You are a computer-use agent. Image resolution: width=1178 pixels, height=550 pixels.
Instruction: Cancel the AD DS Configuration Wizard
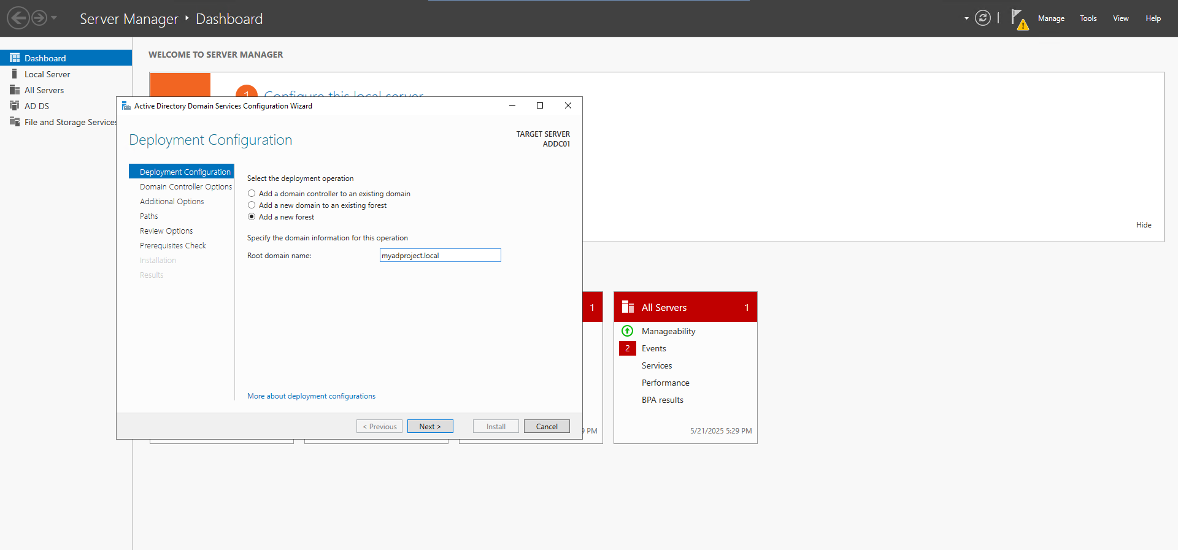point(547,426)
